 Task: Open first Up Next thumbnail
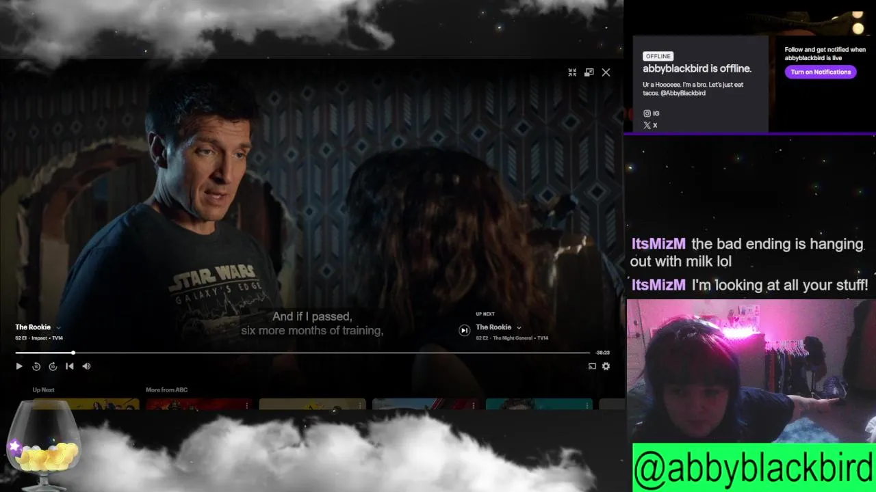(86, 405)
